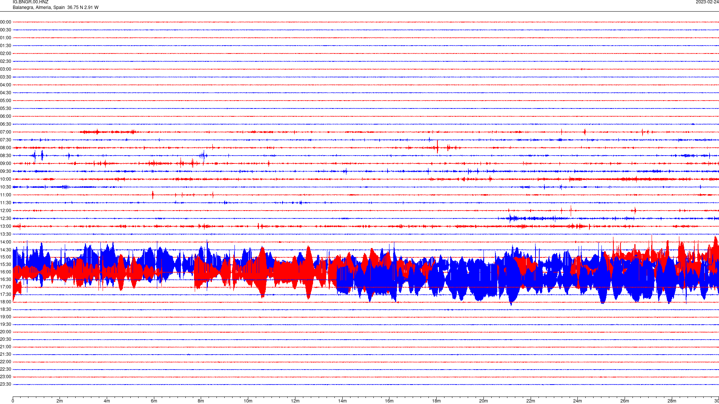
Task: Select the 10:00 trace time label
Action: pyautogui.click(x=6, y=179)
